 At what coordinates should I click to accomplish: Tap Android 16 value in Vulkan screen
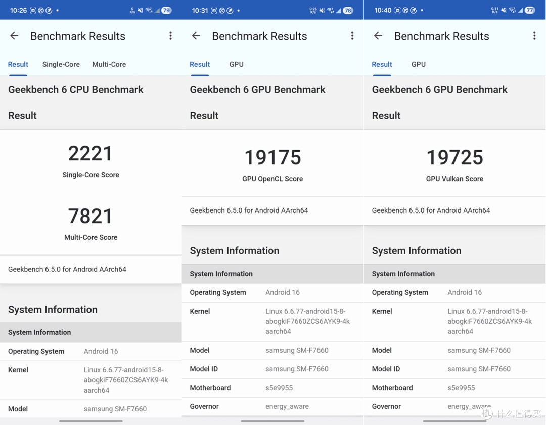click(x=465, y=292)
